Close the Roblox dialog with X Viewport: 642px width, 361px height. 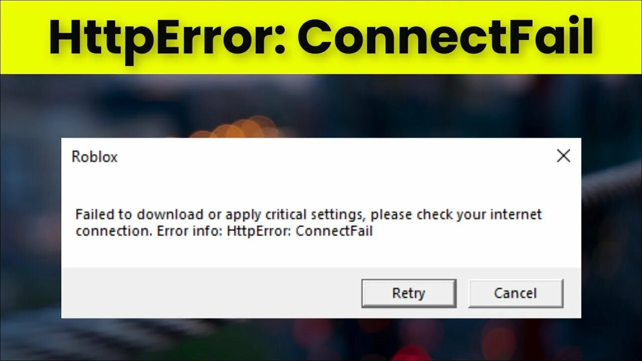coord(564,156)
